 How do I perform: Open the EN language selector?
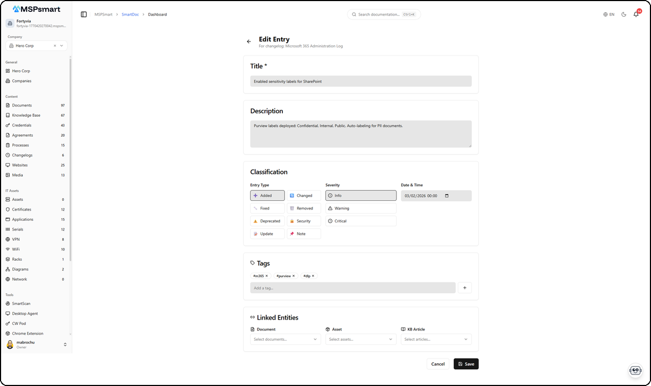[609, 15]
